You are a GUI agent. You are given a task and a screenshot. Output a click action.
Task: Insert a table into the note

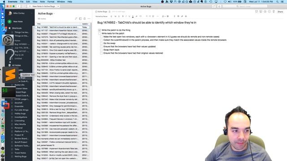168,16
